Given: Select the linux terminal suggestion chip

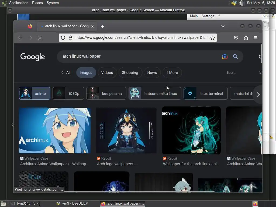Looking at the screenshot, I should tap(206, 93).
